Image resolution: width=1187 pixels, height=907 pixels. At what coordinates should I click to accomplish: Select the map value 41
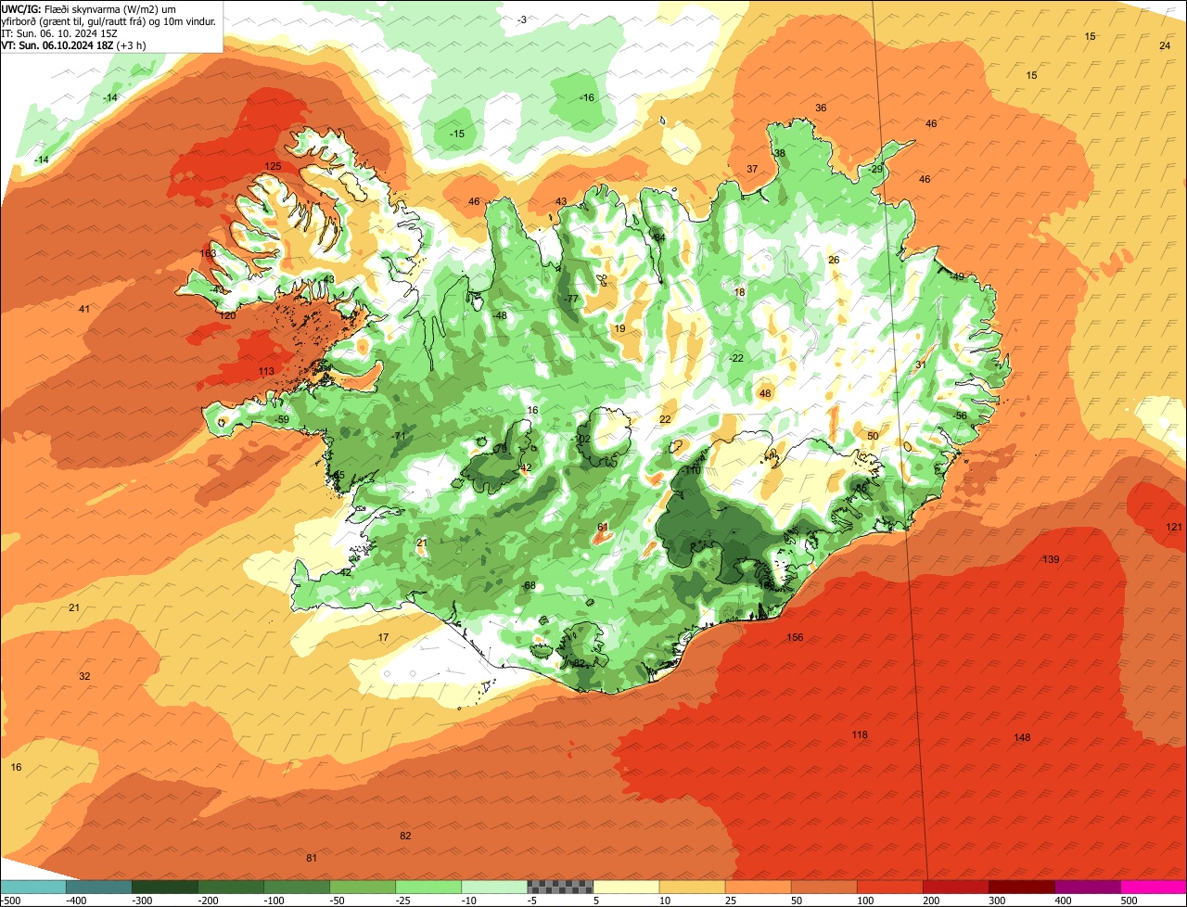(x=84, y=309)
